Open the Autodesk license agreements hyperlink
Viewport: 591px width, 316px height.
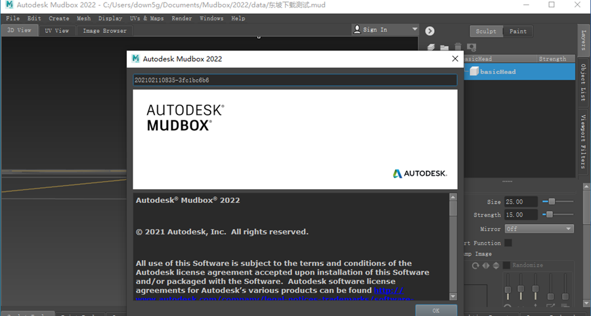pyautogui.click(x=389, y=290)
